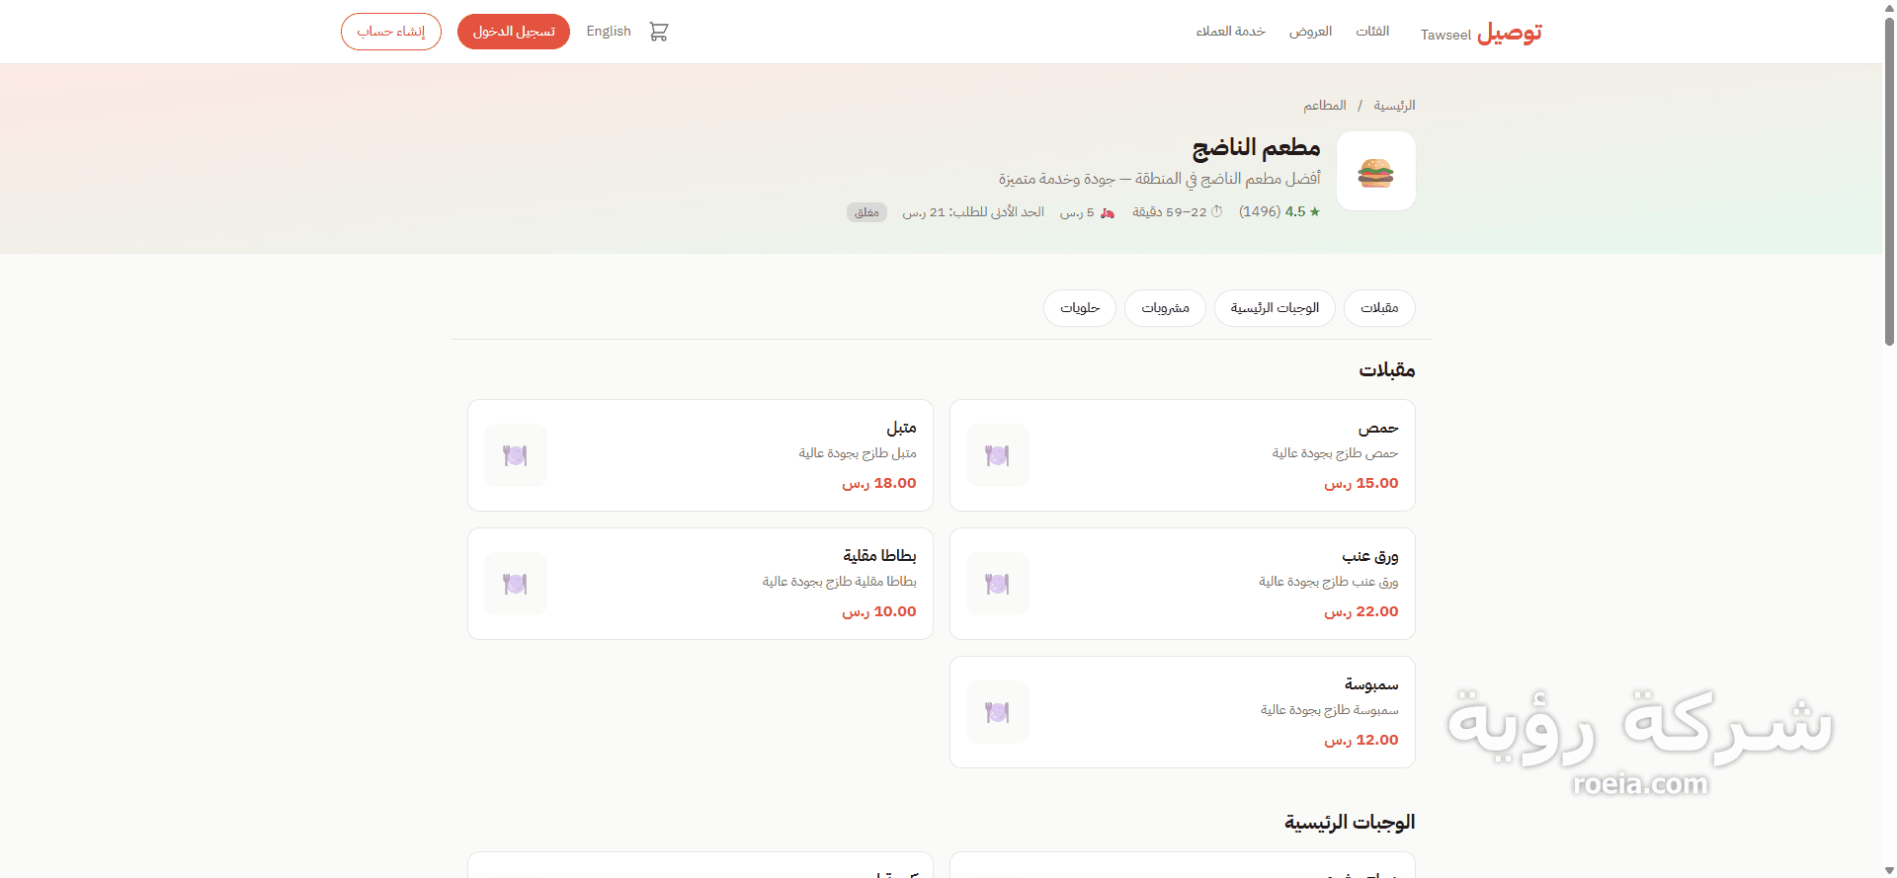
Task: Click the 18.00 ر.س price
Action: tap(879, 483)
